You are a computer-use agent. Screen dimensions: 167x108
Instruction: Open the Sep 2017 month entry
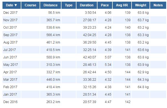(10, 35)
